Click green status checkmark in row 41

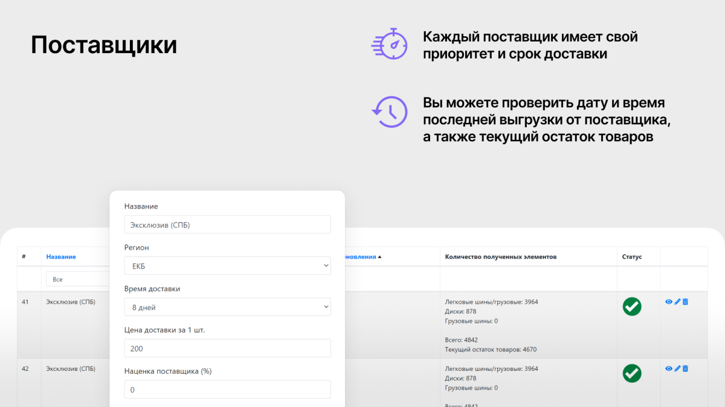pos(632,306)
